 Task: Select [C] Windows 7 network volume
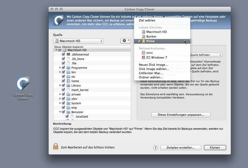pos(162,57)
